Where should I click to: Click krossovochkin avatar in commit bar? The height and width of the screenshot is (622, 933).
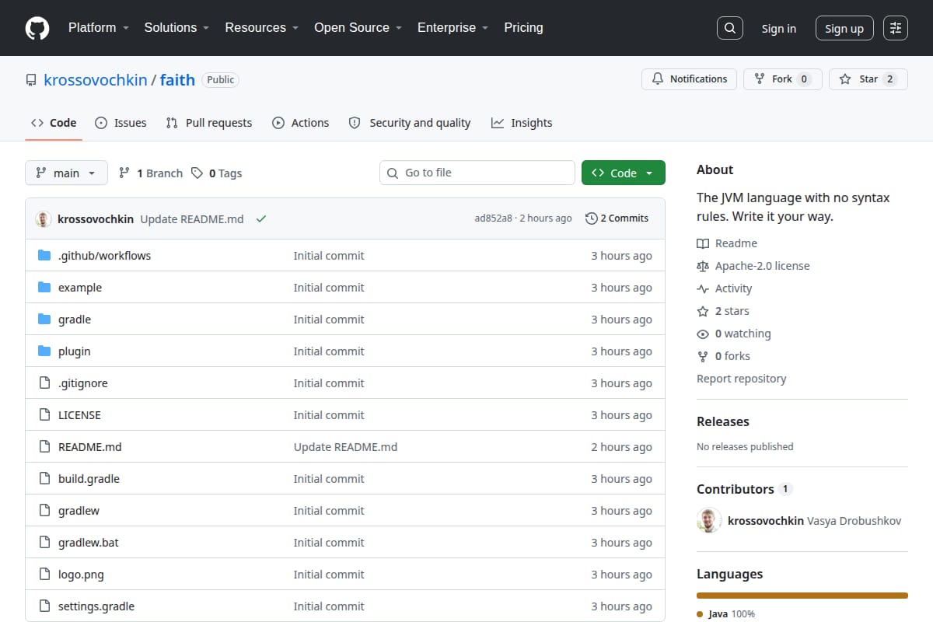click(x=43, y=219)
